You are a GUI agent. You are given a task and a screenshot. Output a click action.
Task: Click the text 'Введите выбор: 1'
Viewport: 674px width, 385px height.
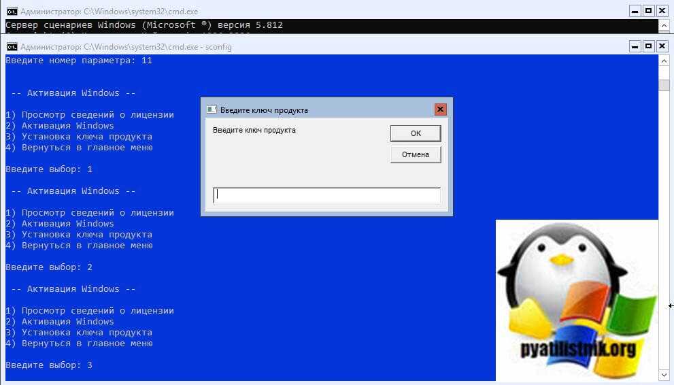(x=49, y=169)
